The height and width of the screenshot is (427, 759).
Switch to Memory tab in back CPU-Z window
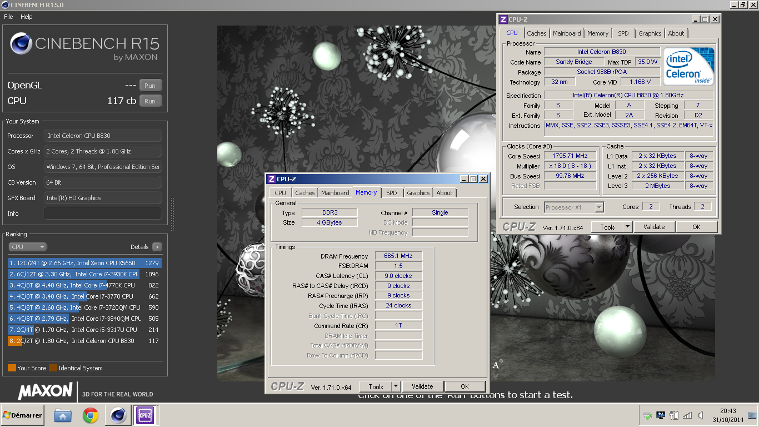coord(598,33)
